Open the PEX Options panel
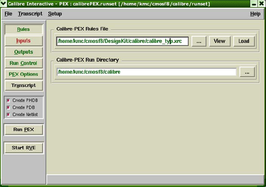The image size is (266, 187). (24, 74)
